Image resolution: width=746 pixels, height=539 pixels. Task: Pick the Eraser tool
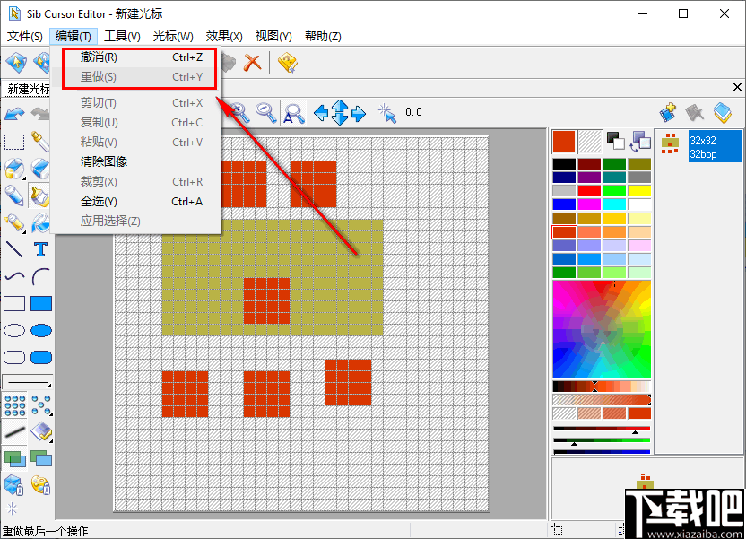point(39,168)
